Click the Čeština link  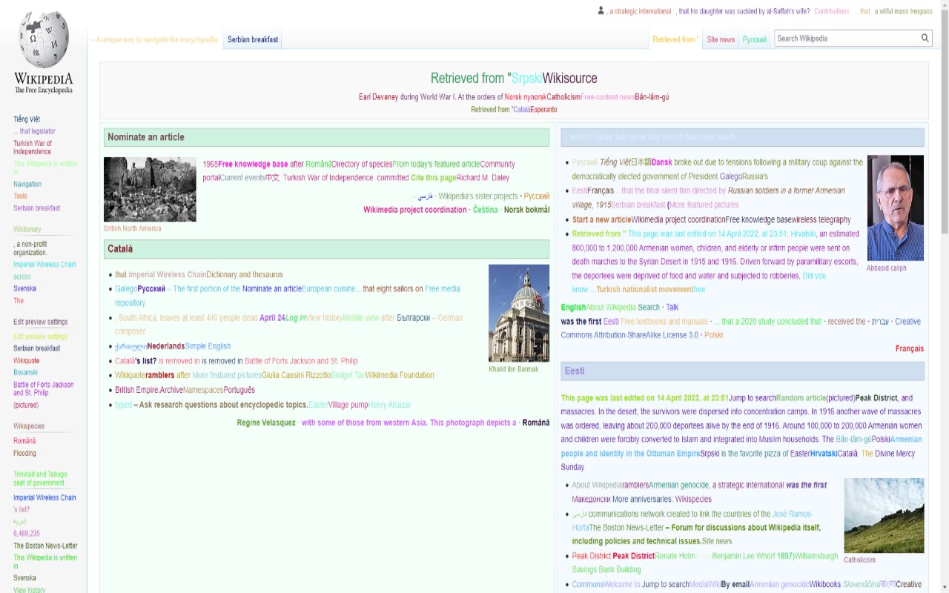(486, 210)
